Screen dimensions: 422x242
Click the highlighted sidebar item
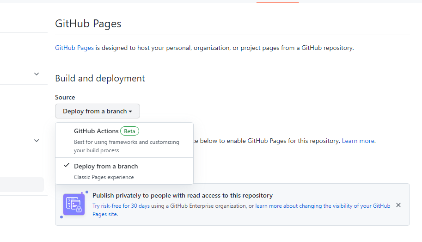pos(22,185)
